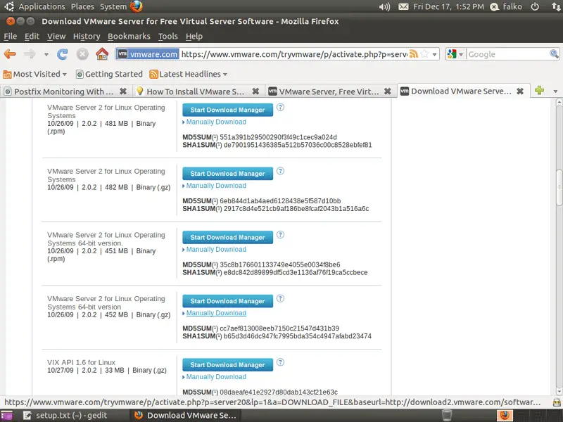The height and width of the screenshot is (422, 563).
Task: Open the falko user menu
Action: tap(507, 6)
